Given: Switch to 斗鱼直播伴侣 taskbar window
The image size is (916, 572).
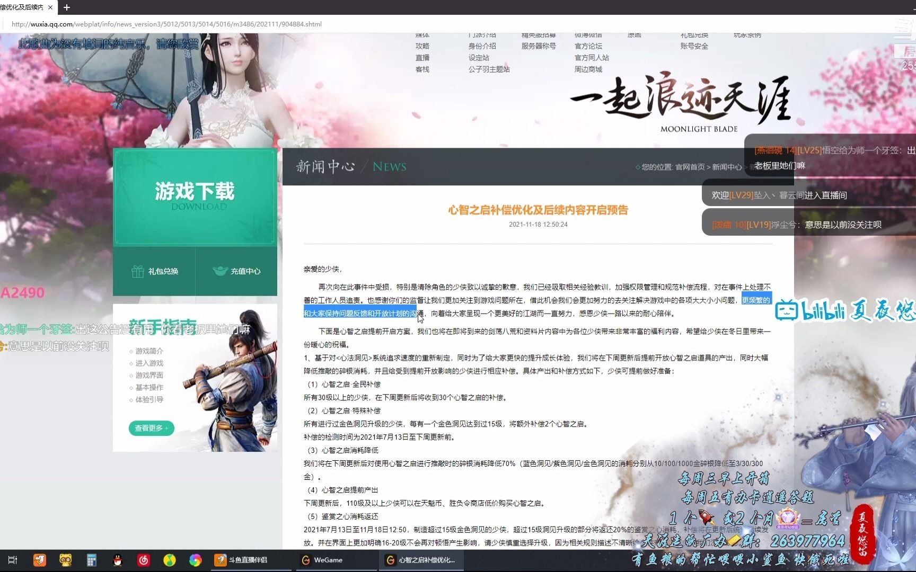Looking at the screenshot, I should click(251, 560).
